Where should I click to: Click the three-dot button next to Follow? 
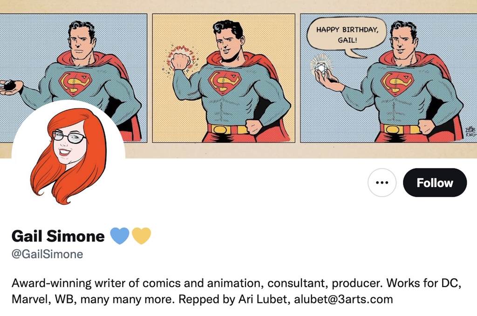[382, 182]
